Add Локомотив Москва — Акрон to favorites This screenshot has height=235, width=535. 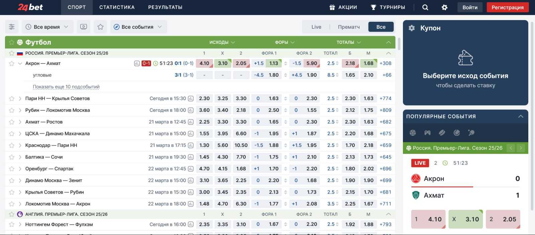coord(12,204)
